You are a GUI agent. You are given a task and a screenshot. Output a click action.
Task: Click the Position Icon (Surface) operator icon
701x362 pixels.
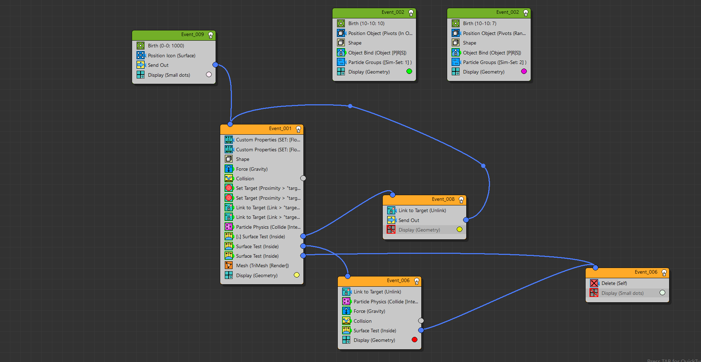coord(141,56)
